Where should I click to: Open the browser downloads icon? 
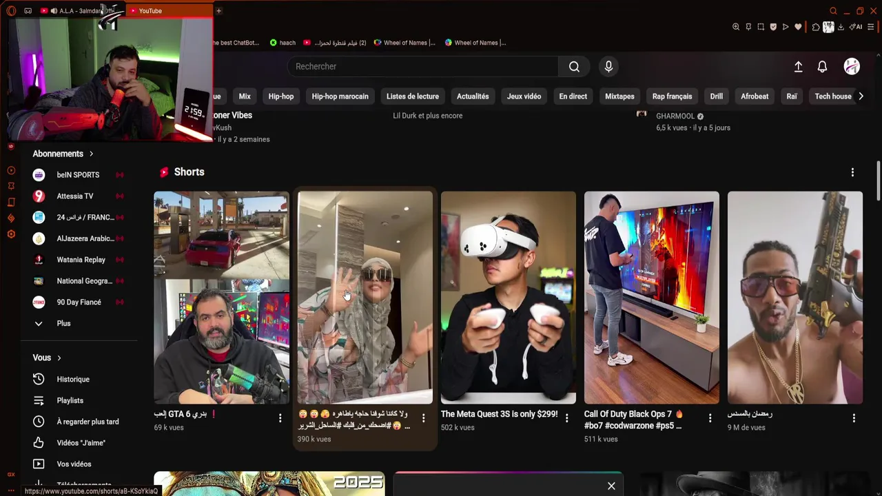click(841, 27)
